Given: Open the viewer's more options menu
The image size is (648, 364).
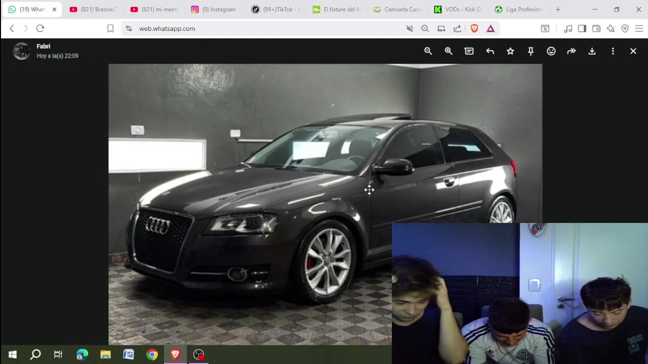Looking at the screenshot, I should (613, 51).
